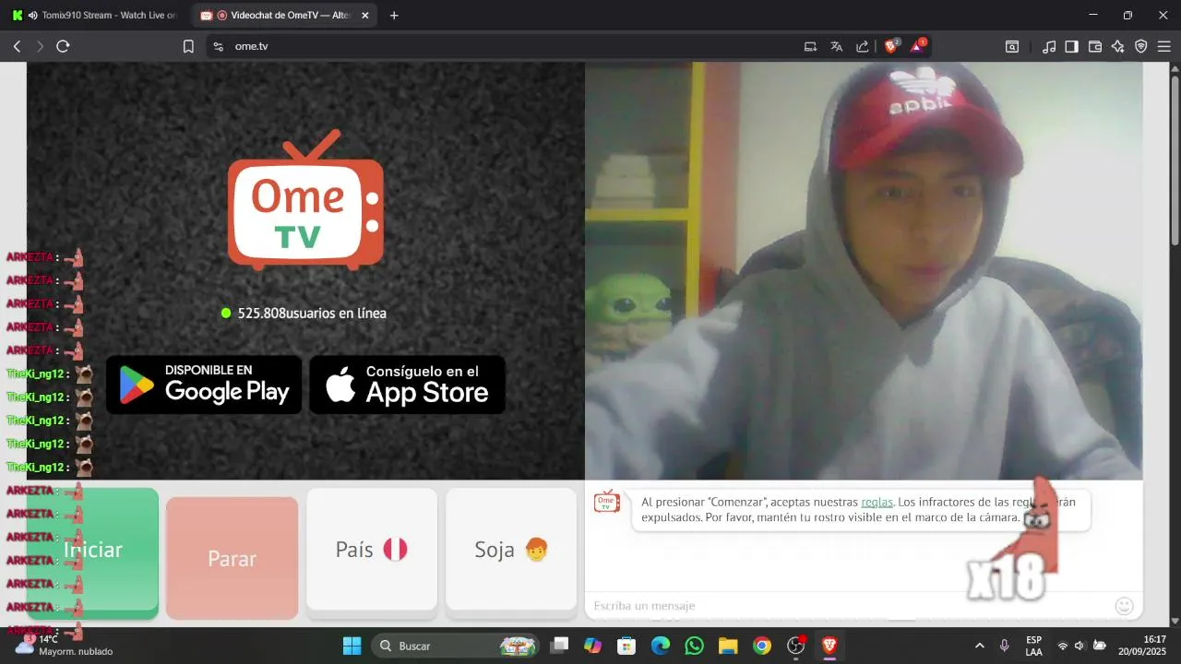Screen dimensions: 1181x664
Task: Open the App Store download badge
Action: (x=407, y=385)
